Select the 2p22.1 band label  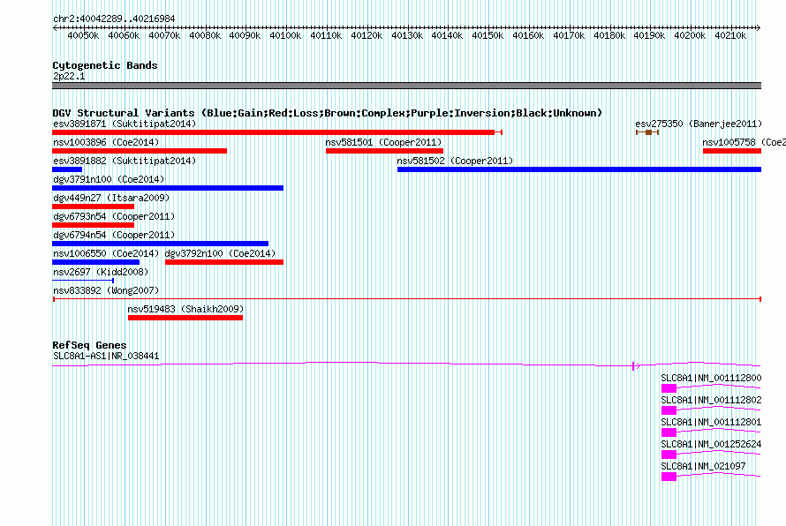pyautogui.click(x=69, y=76)
